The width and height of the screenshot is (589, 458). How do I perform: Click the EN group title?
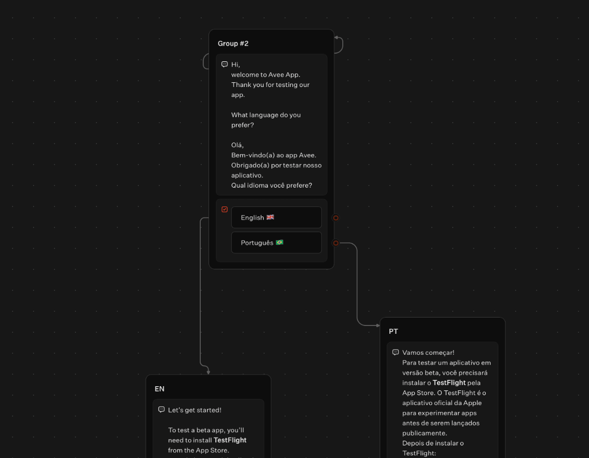pyautogui.click(x=159, y=389)
